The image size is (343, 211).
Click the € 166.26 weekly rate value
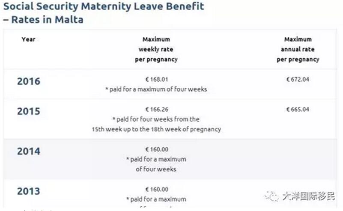(x=157, y=109)
